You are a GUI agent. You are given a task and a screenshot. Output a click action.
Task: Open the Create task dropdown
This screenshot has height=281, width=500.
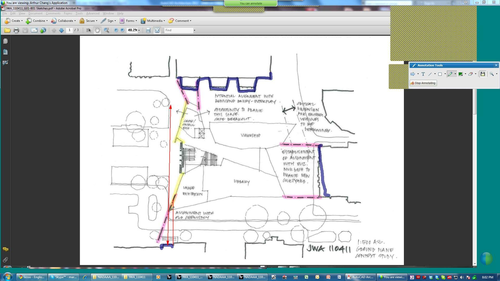coord(14,21)
